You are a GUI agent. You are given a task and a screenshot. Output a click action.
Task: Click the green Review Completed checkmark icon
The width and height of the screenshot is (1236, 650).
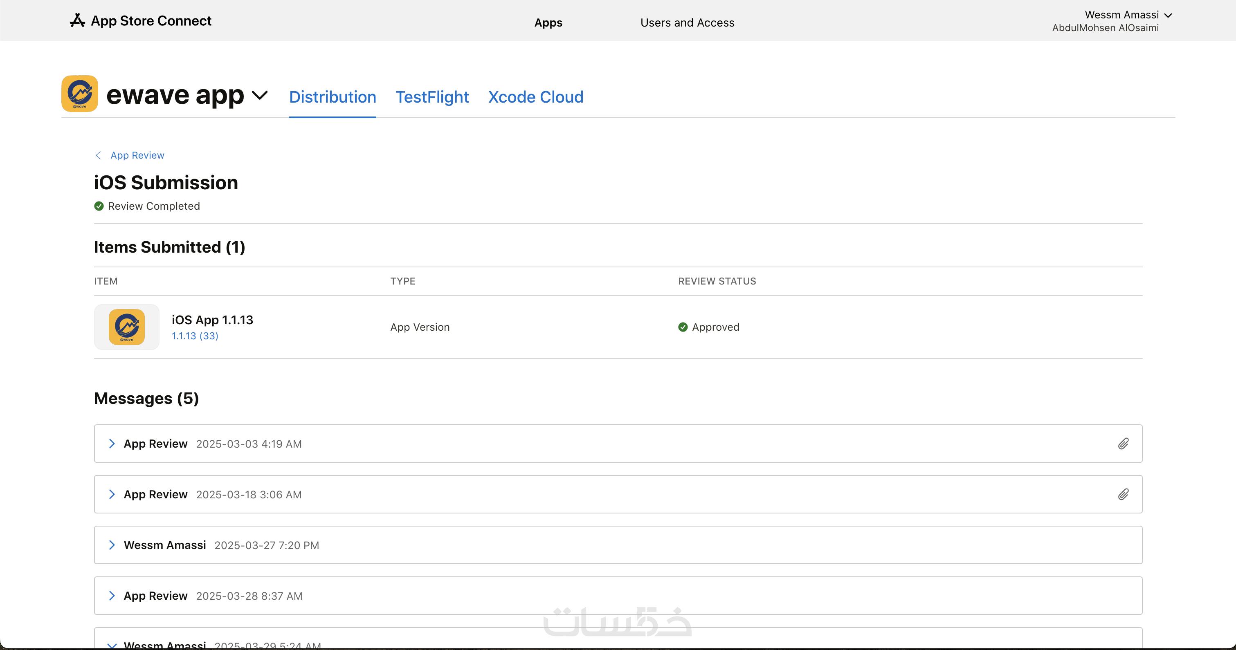99,206
